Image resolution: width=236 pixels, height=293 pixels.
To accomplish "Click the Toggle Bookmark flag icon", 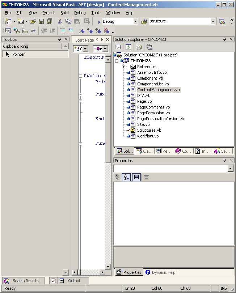I will pyautogui.click(x=81, y=31).
